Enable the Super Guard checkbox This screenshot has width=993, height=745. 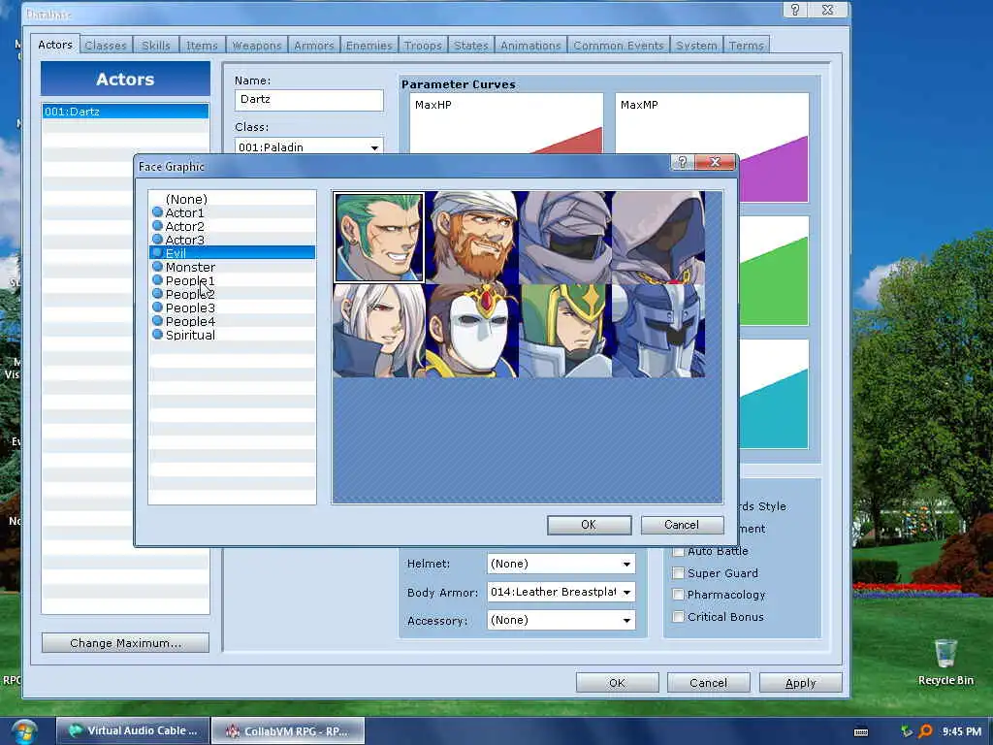click(678, 573)
